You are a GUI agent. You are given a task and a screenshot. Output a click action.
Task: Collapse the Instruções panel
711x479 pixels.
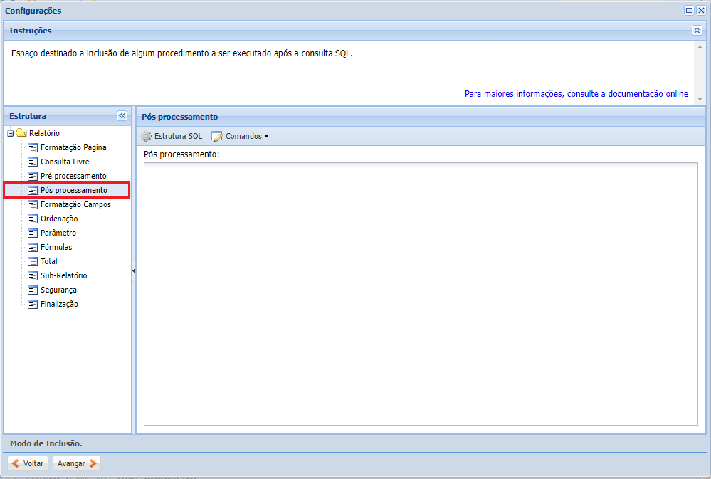pyautogui.click(x=697, y=31)
